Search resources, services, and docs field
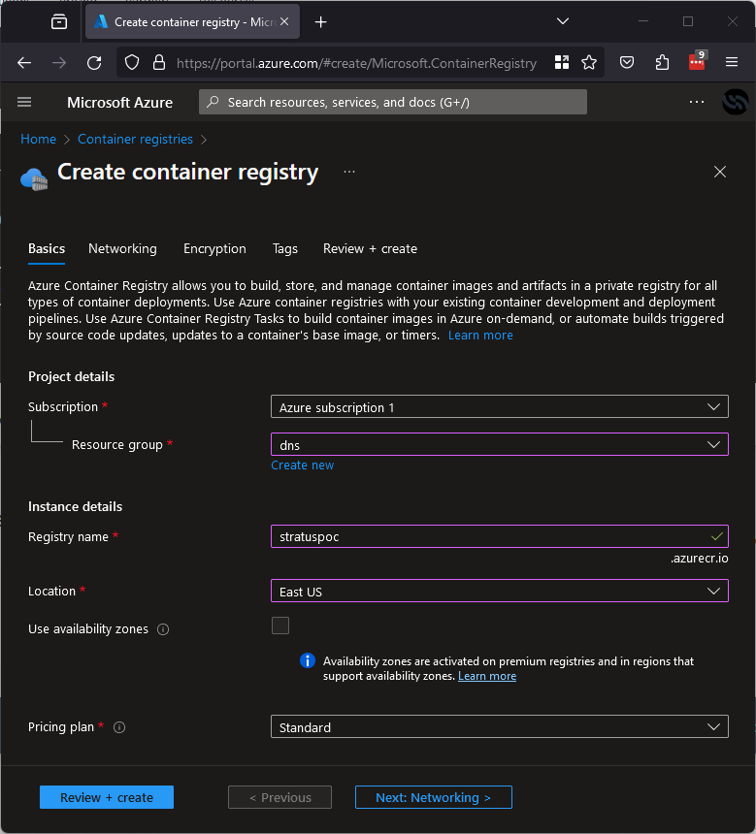 click(393, 102)
